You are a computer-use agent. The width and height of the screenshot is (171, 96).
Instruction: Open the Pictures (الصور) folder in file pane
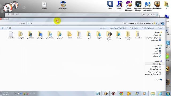89,35
